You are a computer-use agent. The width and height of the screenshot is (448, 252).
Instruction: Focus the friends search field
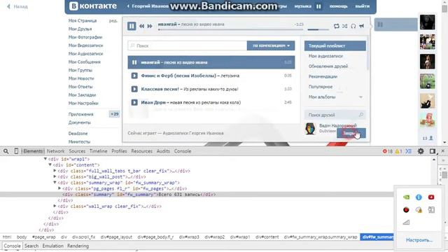click(335, 115)
